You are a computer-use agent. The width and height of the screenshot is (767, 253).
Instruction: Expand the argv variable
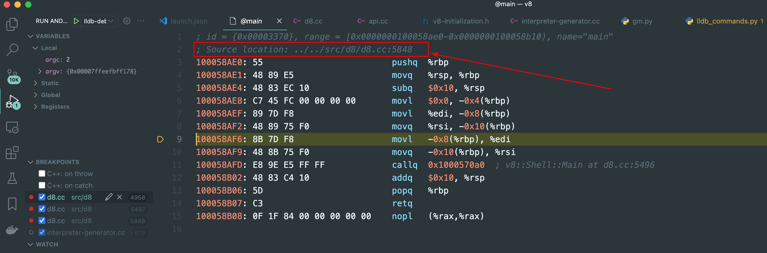pos(39,72)
